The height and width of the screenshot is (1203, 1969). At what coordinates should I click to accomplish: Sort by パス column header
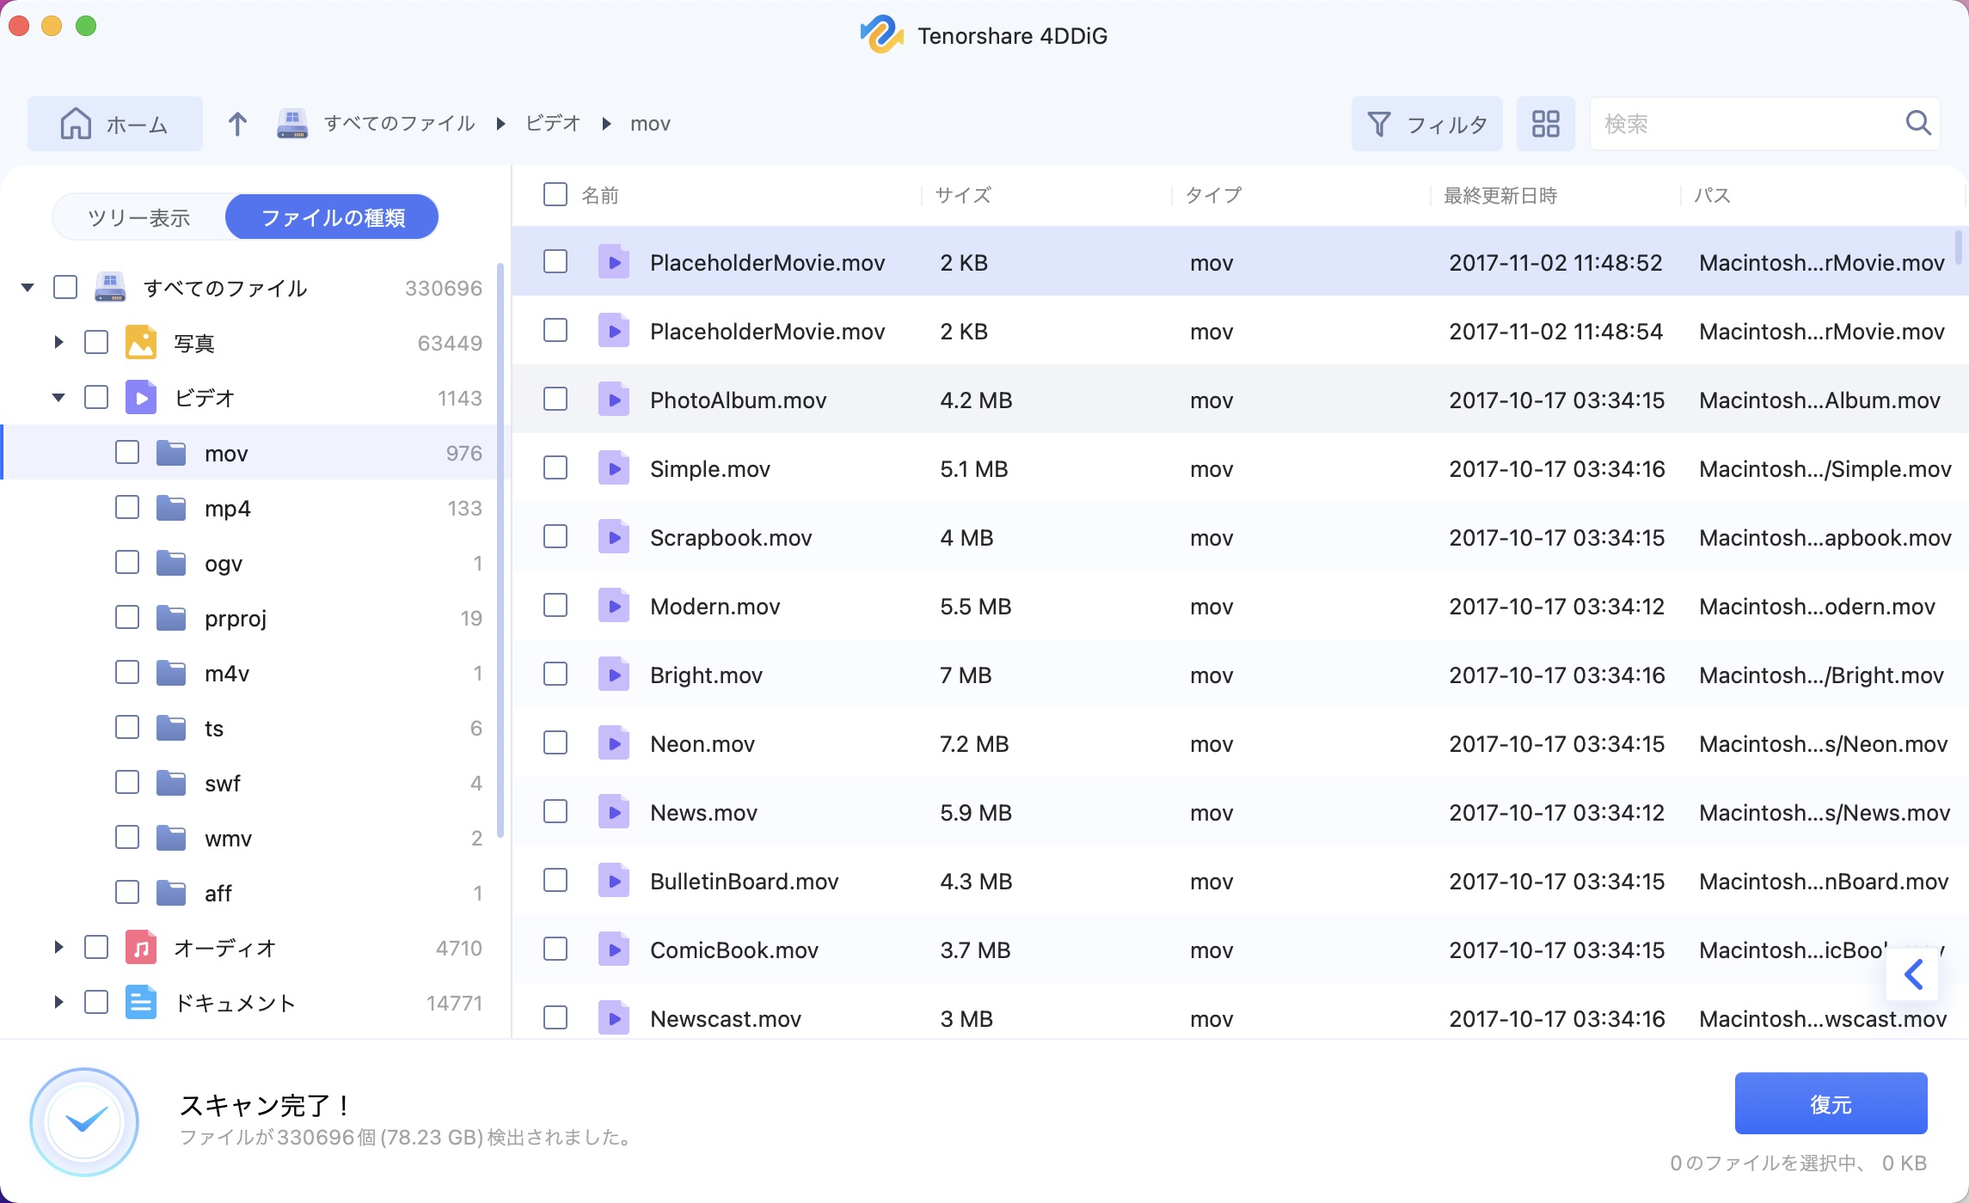[x=1712, y=195]
